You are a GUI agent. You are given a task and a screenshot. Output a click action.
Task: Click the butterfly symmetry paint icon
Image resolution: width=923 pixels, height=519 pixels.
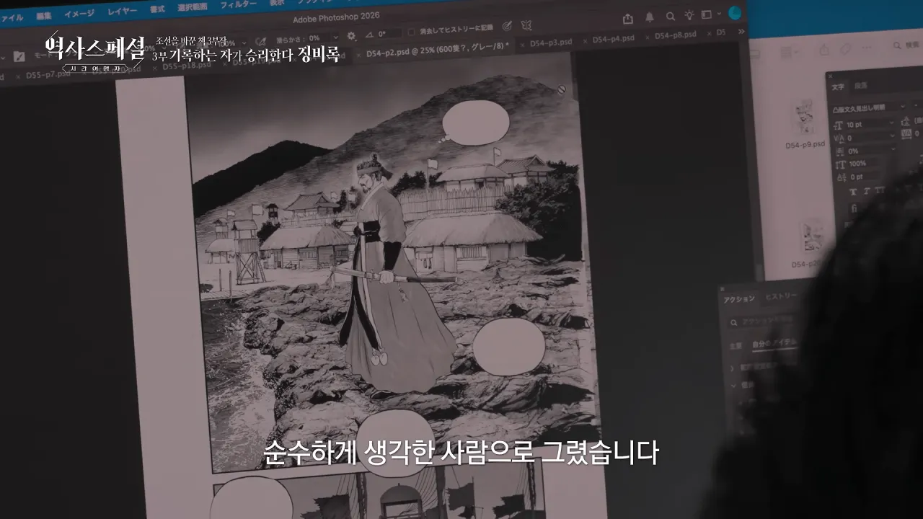[526, 25]
